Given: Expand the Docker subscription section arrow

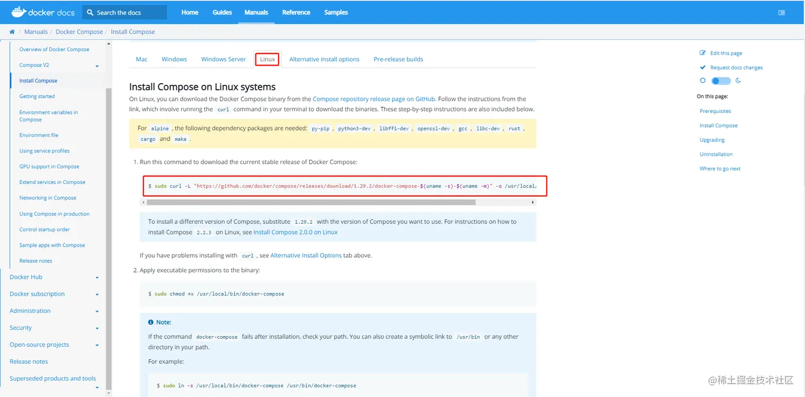Looking at the screenshot, I should pos(97,295).
